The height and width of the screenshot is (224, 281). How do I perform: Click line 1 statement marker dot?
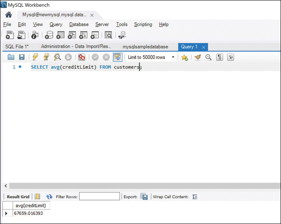tap(20, 67)
